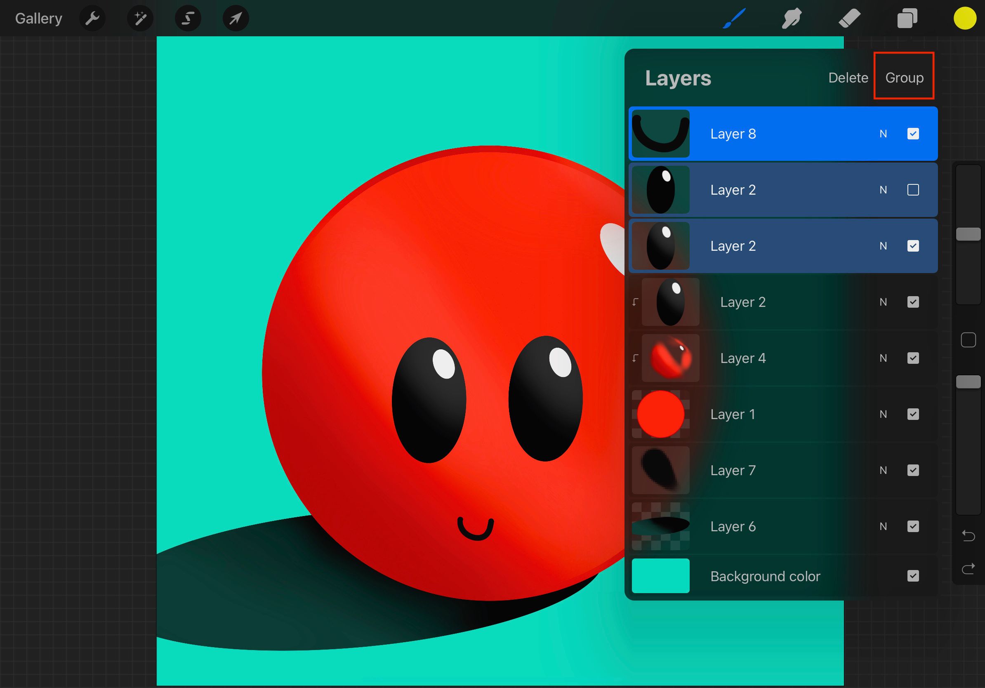
Task: Hide Layer 1 with its visibility checkbox
Action: click(913, 415)
